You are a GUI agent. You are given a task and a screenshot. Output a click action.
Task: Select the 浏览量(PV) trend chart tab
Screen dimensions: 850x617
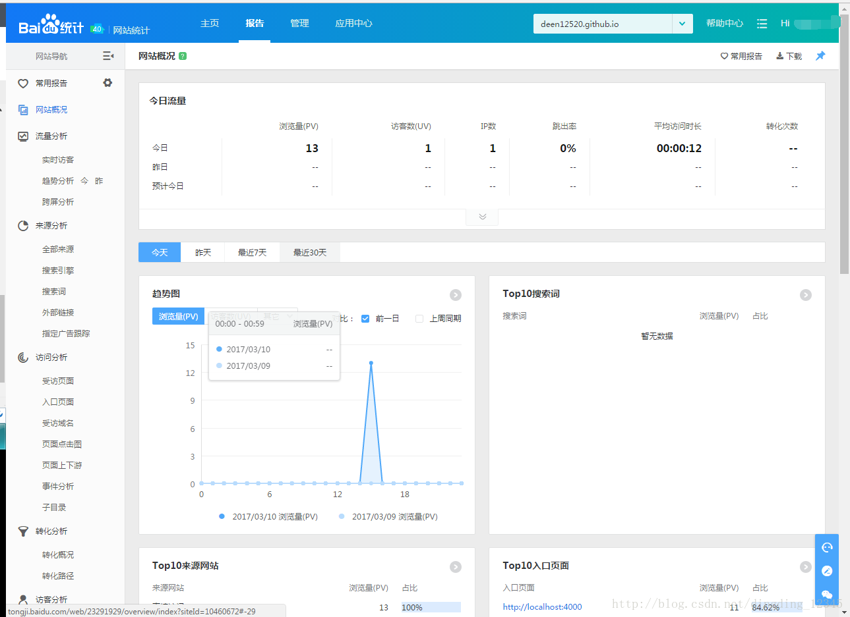pyautogui.click(x=179, y=317)
